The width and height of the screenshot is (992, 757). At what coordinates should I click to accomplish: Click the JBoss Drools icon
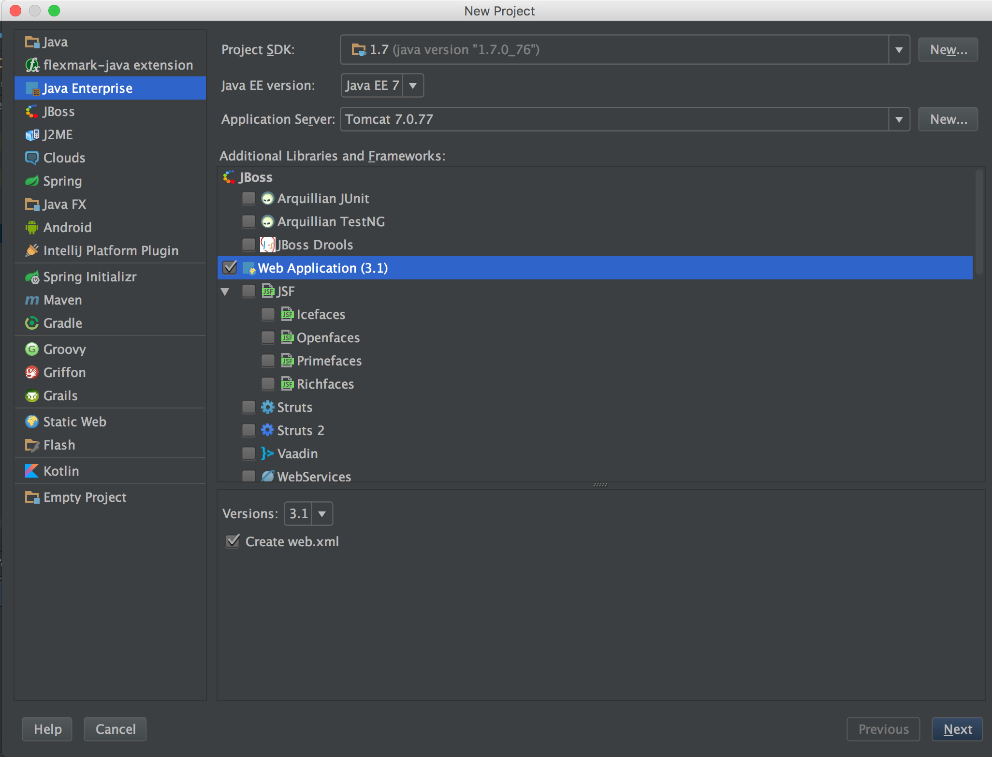click(267, 245)
